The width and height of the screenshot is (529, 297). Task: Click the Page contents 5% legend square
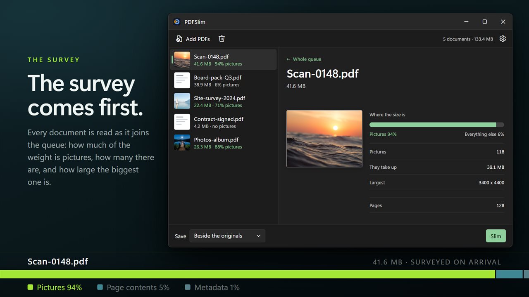(x=100, y=288)
